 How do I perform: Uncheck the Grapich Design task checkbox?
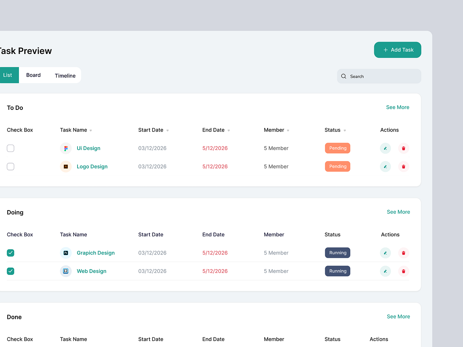point(11,253)
